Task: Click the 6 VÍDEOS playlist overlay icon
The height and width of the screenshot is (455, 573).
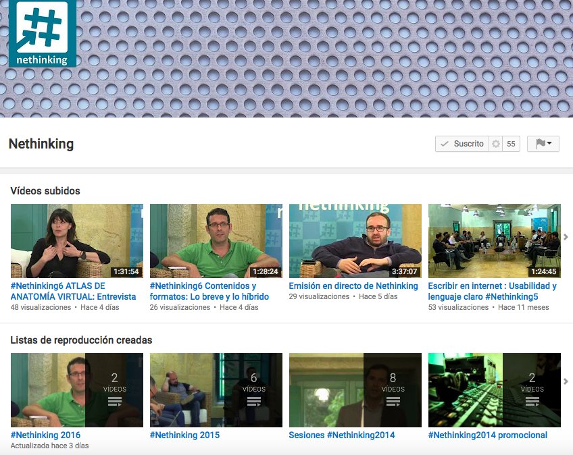Action: (x=253, y=390)
